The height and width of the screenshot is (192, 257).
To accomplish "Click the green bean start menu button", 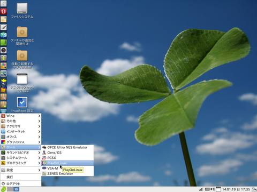I will 3,189.
